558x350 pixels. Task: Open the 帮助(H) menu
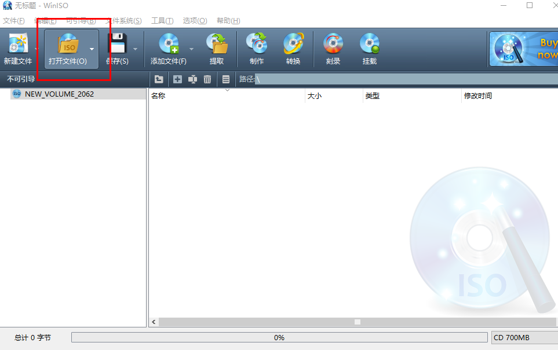click(228, 21)
